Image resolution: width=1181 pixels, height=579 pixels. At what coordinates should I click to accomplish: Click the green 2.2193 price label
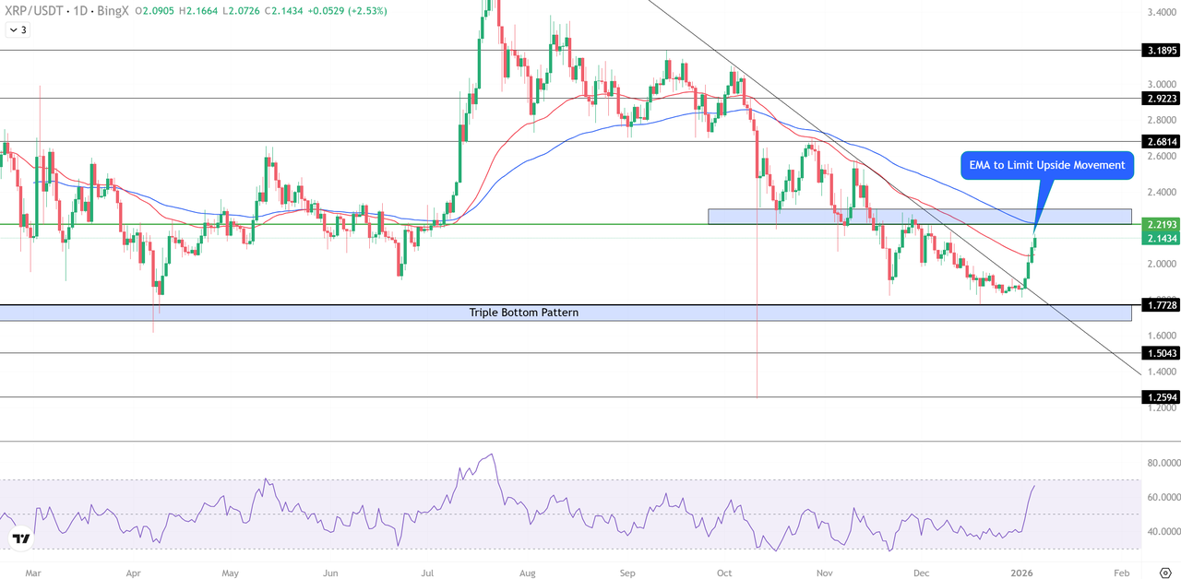(x=1161, y=224)
